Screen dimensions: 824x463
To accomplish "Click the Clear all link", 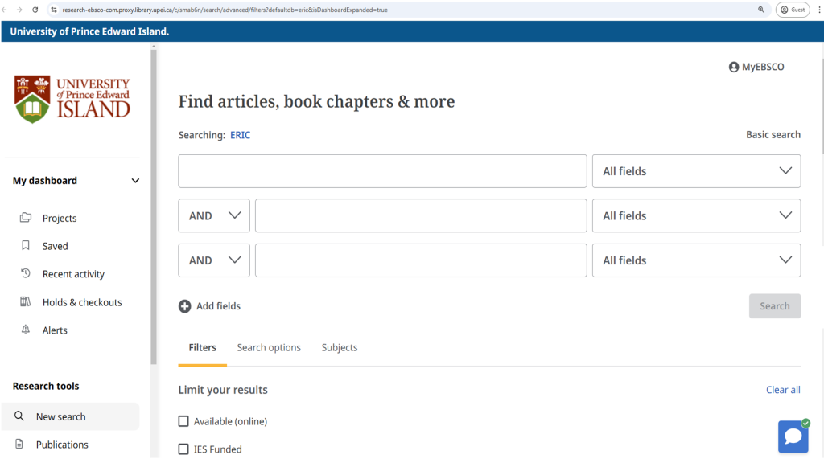I will [783, 390].
